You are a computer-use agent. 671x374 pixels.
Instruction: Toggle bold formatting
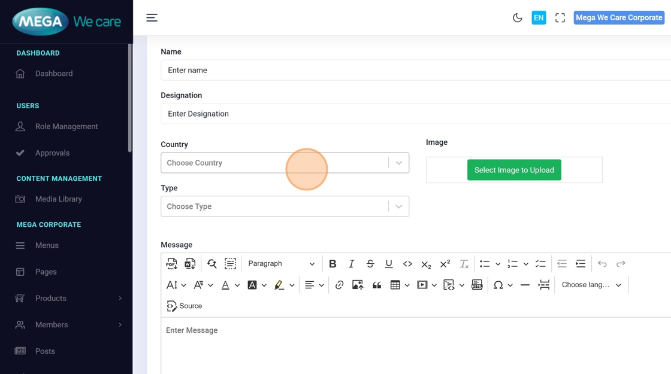point(333,264)
